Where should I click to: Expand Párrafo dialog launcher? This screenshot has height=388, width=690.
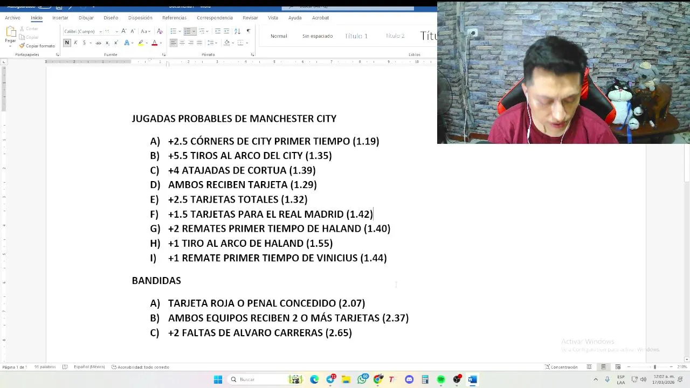pos(252,54)
